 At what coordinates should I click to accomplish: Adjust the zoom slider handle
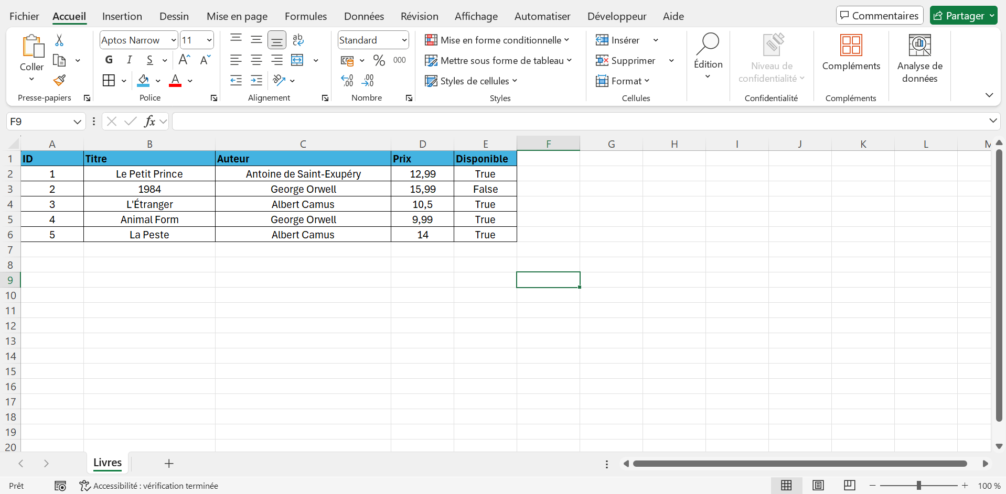(x=919, y=486)
